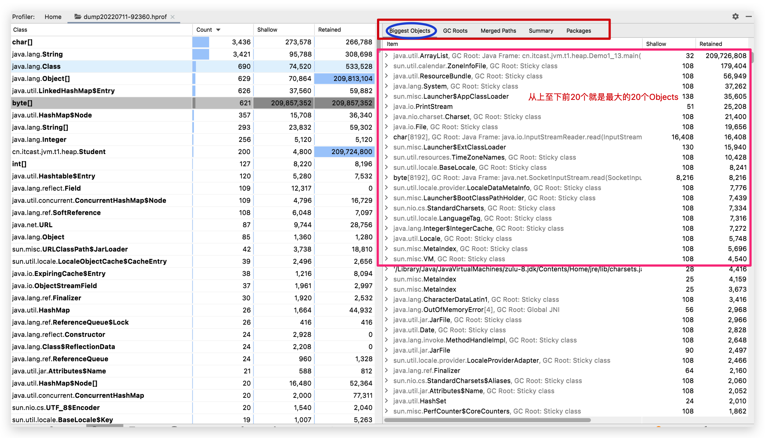The width and height of the screenshot is (765, 438).
Task: Expand java.lang.OutOfMemoryError[4] item
Action: [387, 309]
